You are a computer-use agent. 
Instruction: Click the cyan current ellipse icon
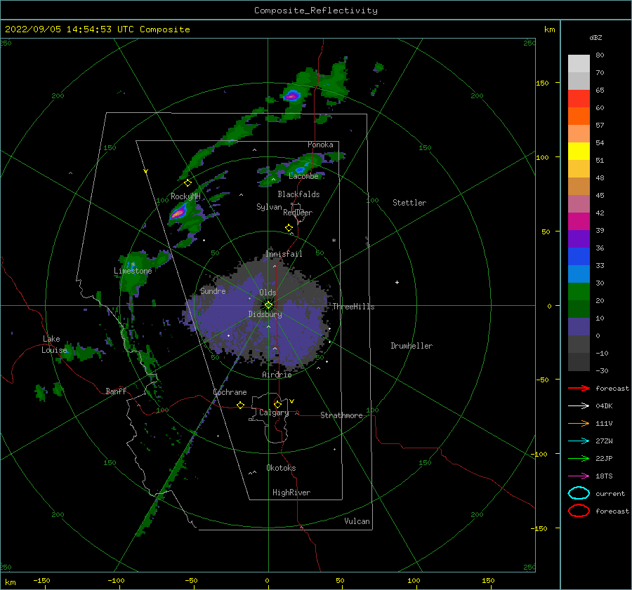(579, 493)
